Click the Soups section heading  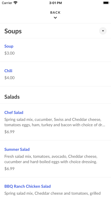pyautogui.click(x=13, y=31)
